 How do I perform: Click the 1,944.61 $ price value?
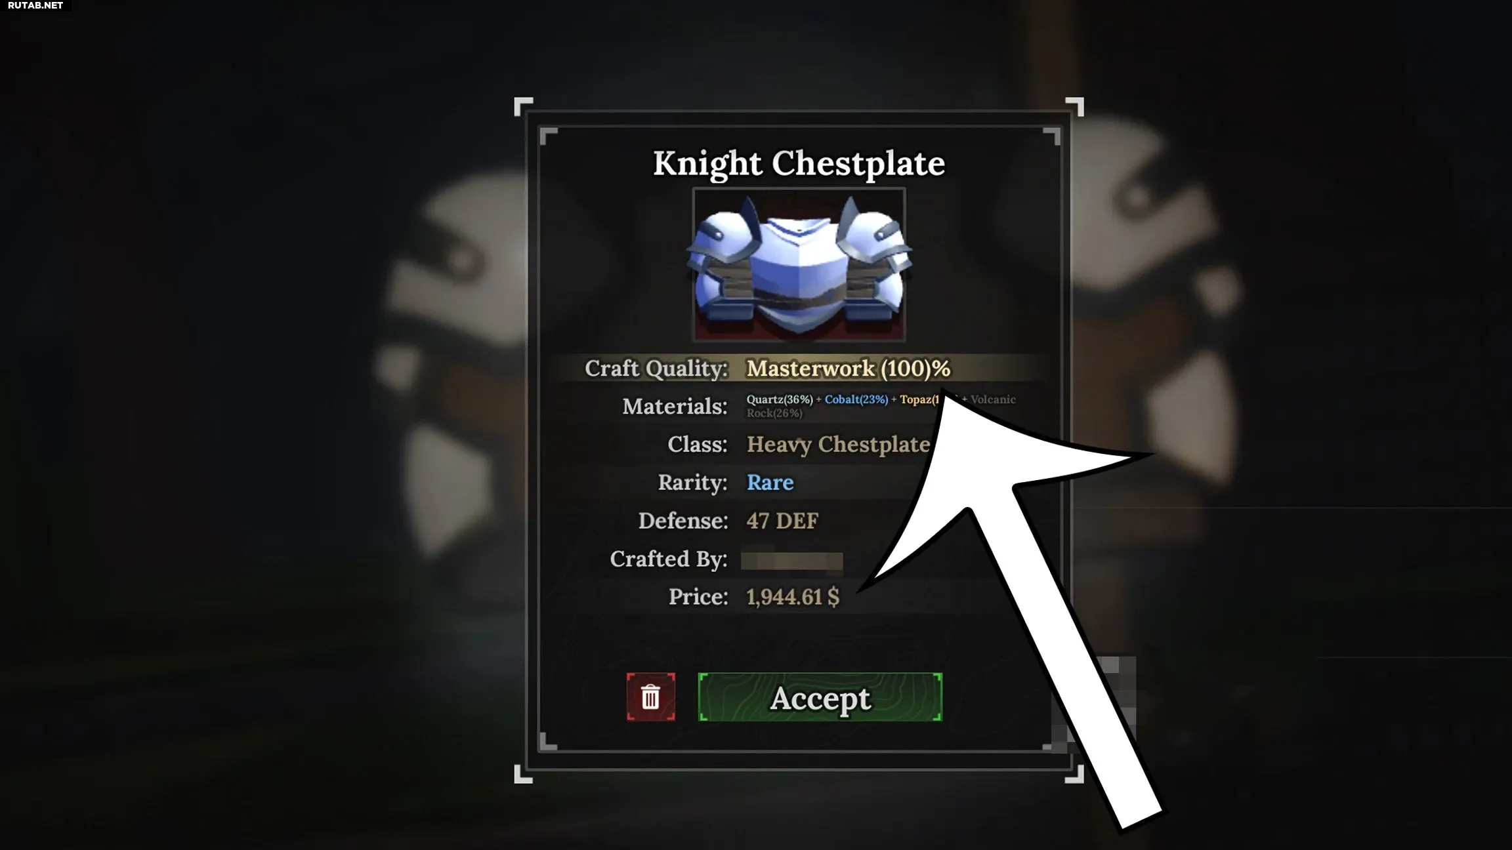[x=793, y=597]
